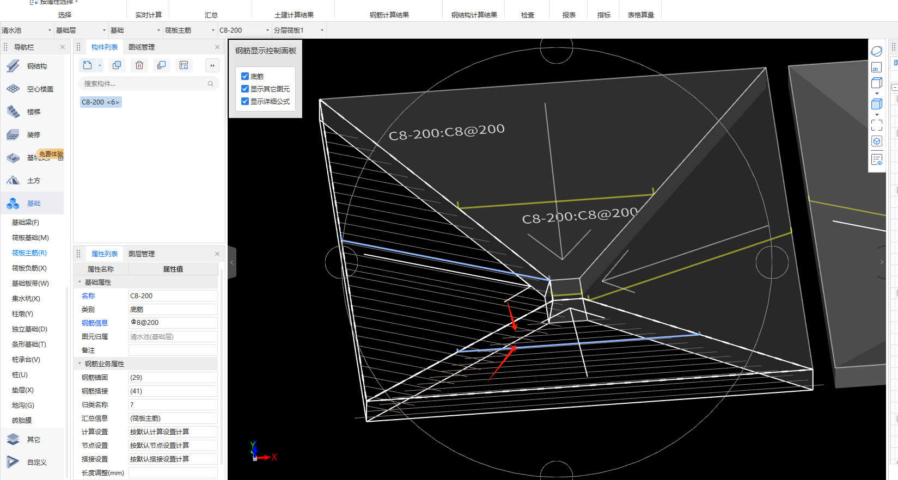Select the C8-200 <6> component entry
This screenshot has width=898, height=480.
tap(101, 102)
